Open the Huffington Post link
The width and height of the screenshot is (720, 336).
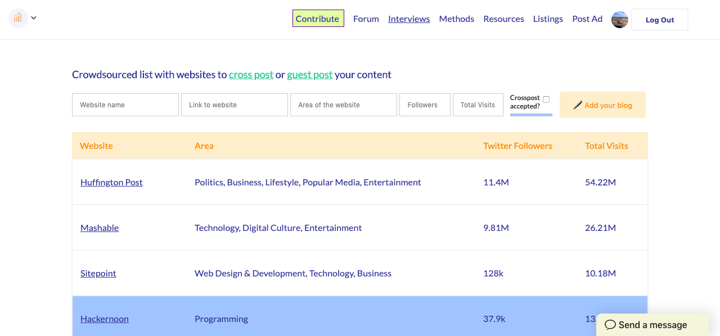(111, 182)
